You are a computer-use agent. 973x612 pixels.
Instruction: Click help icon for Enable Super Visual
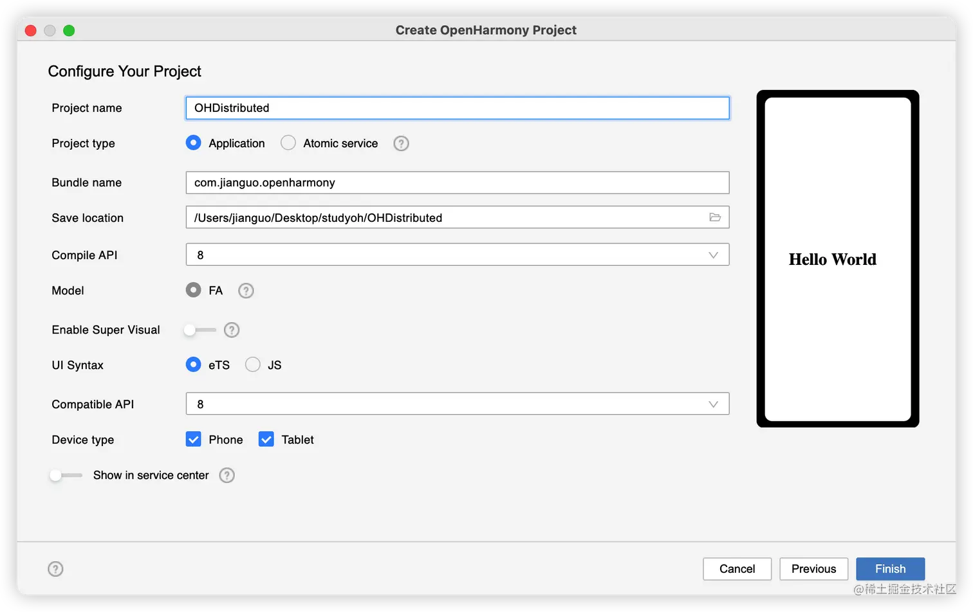[x=232, y=330]
